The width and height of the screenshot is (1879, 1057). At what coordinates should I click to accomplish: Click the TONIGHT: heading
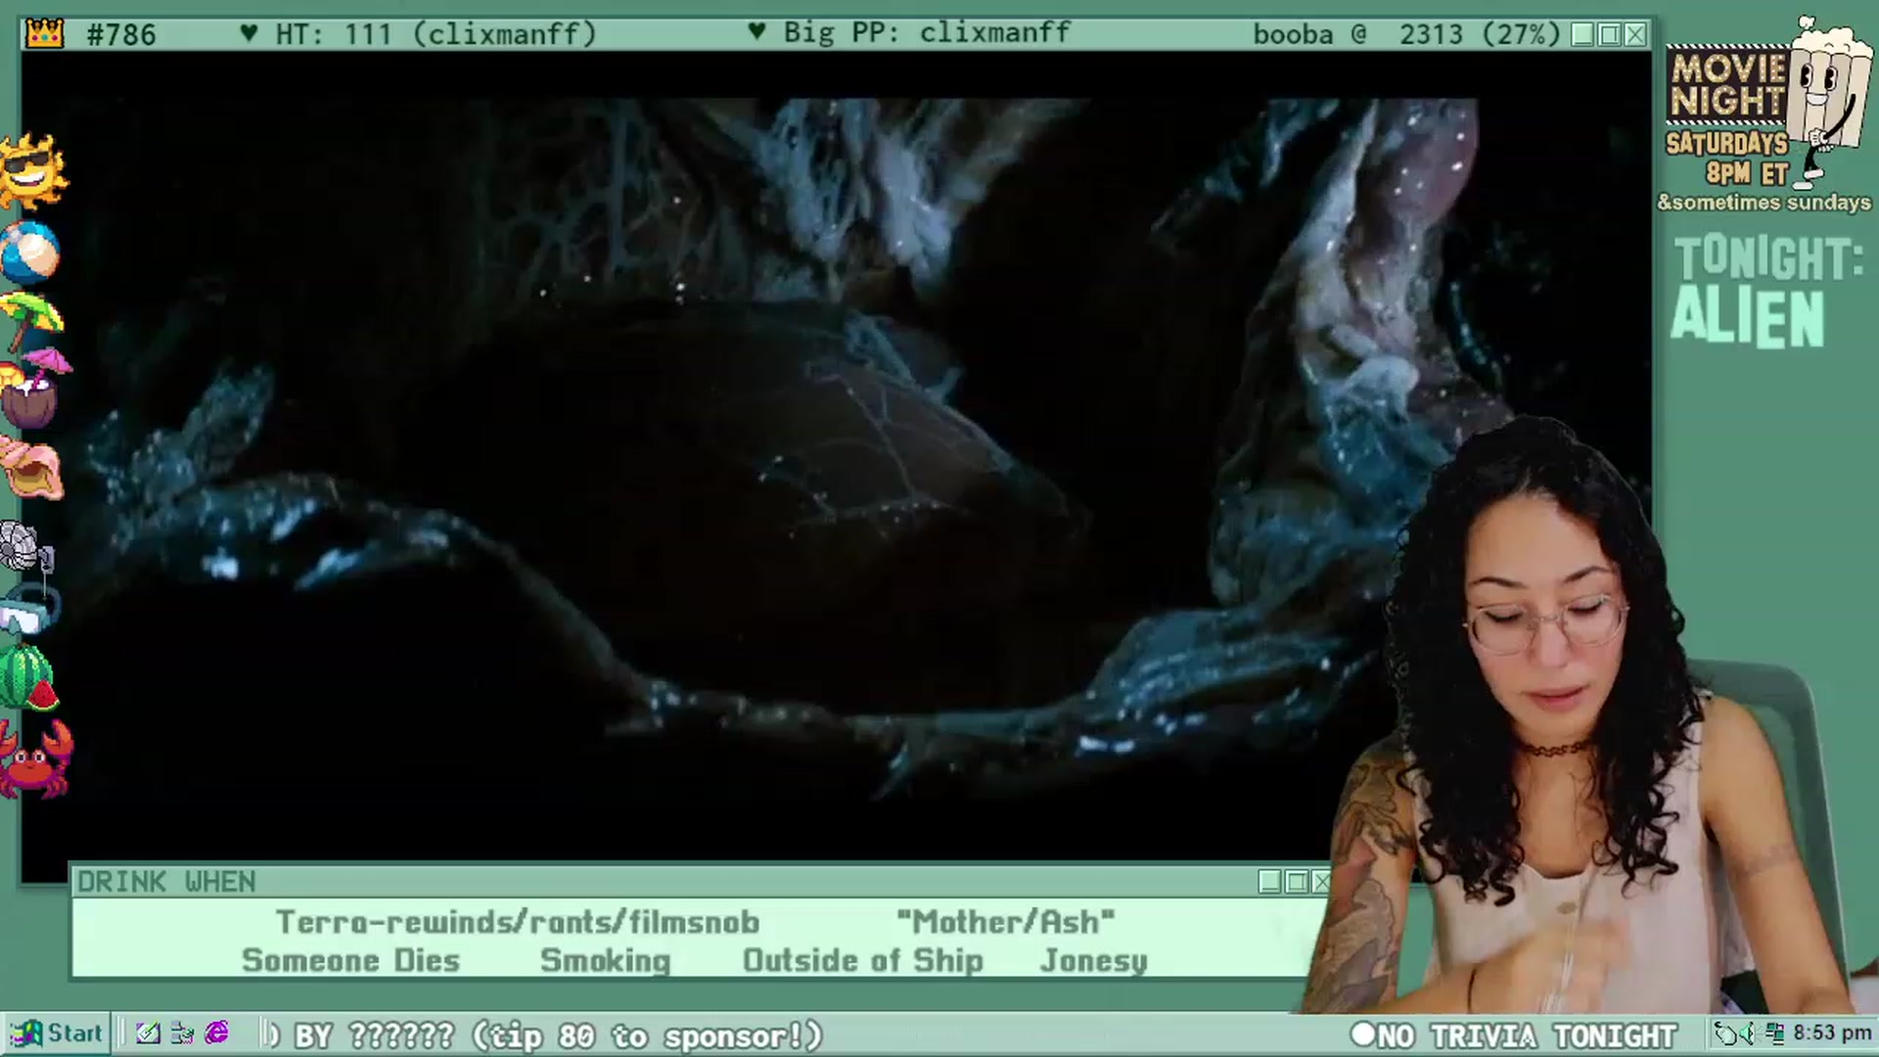[1767, 258]
